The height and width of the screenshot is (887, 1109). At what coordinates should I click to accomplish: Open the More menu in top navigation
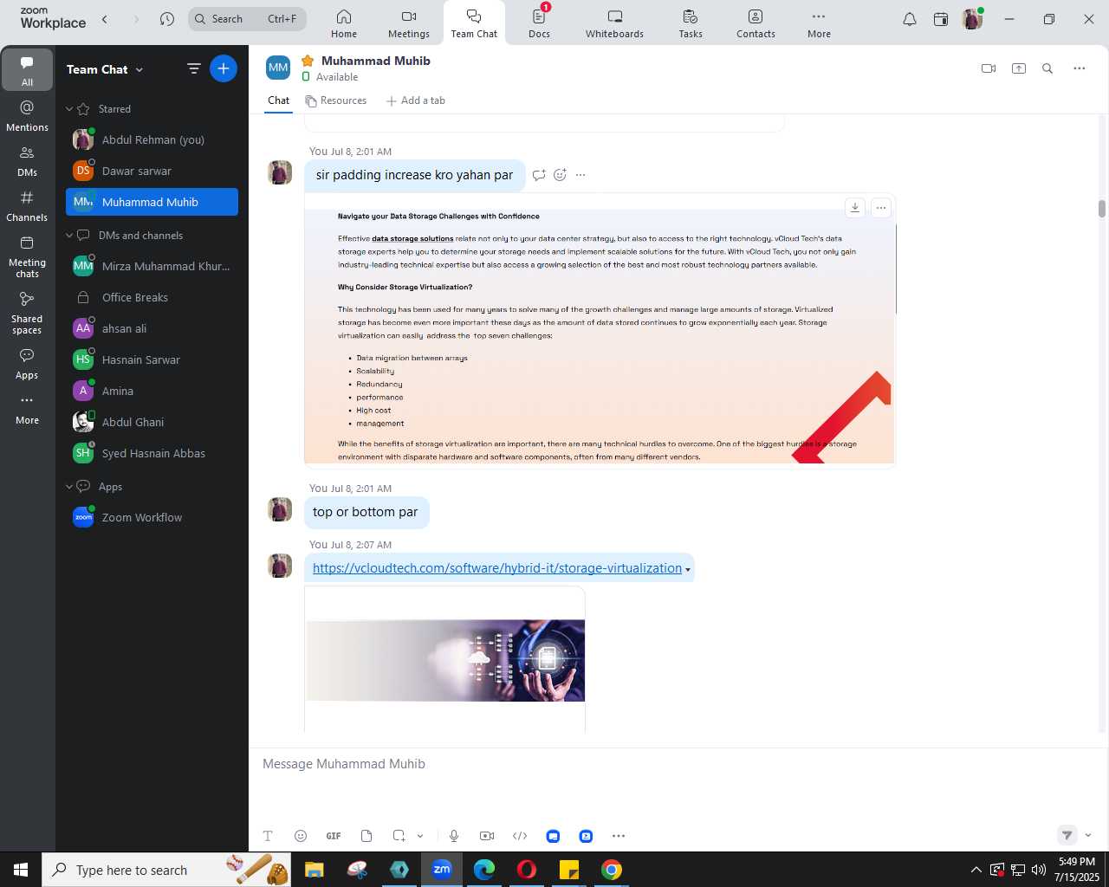(x=819, y=23)
